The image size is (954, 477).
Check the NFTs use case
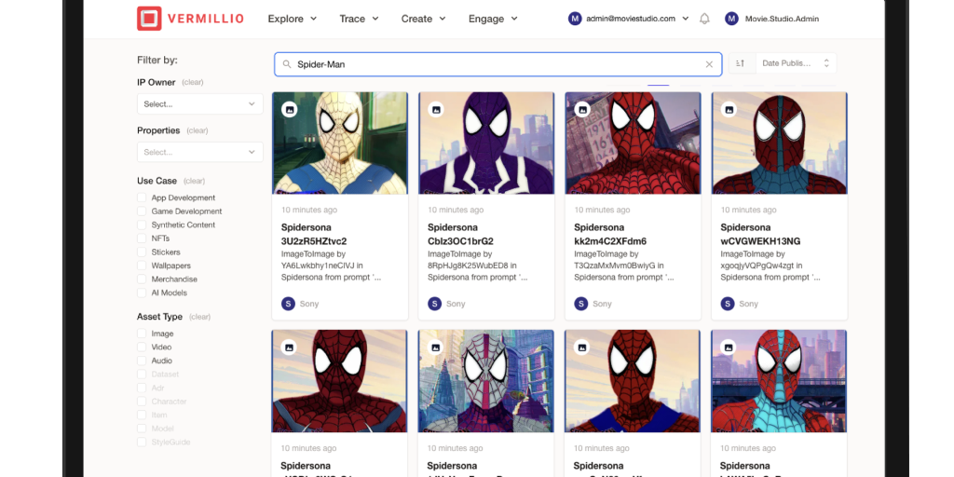tap(143, 238)
